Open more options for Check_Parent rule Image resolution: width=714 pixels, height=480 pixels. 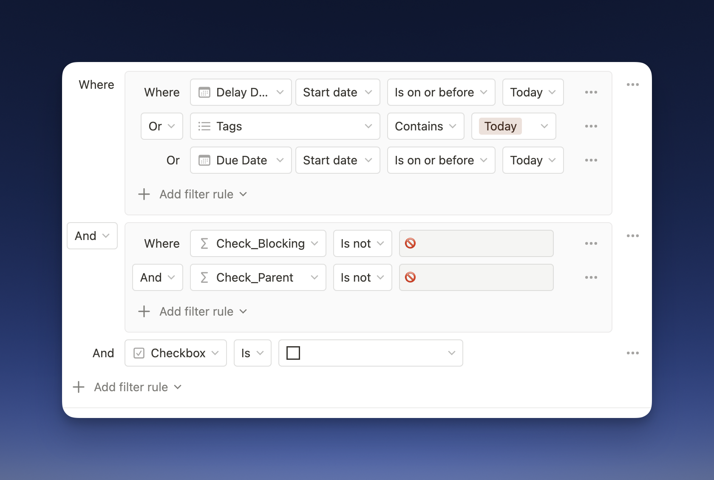tap(591, 277)
